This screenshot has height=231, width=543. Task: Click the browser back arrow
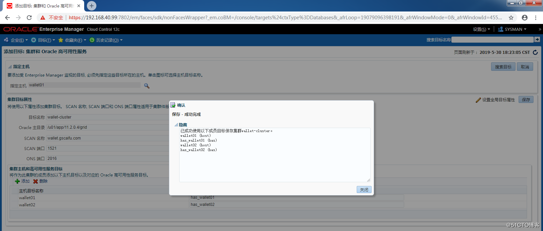point(7,18)
